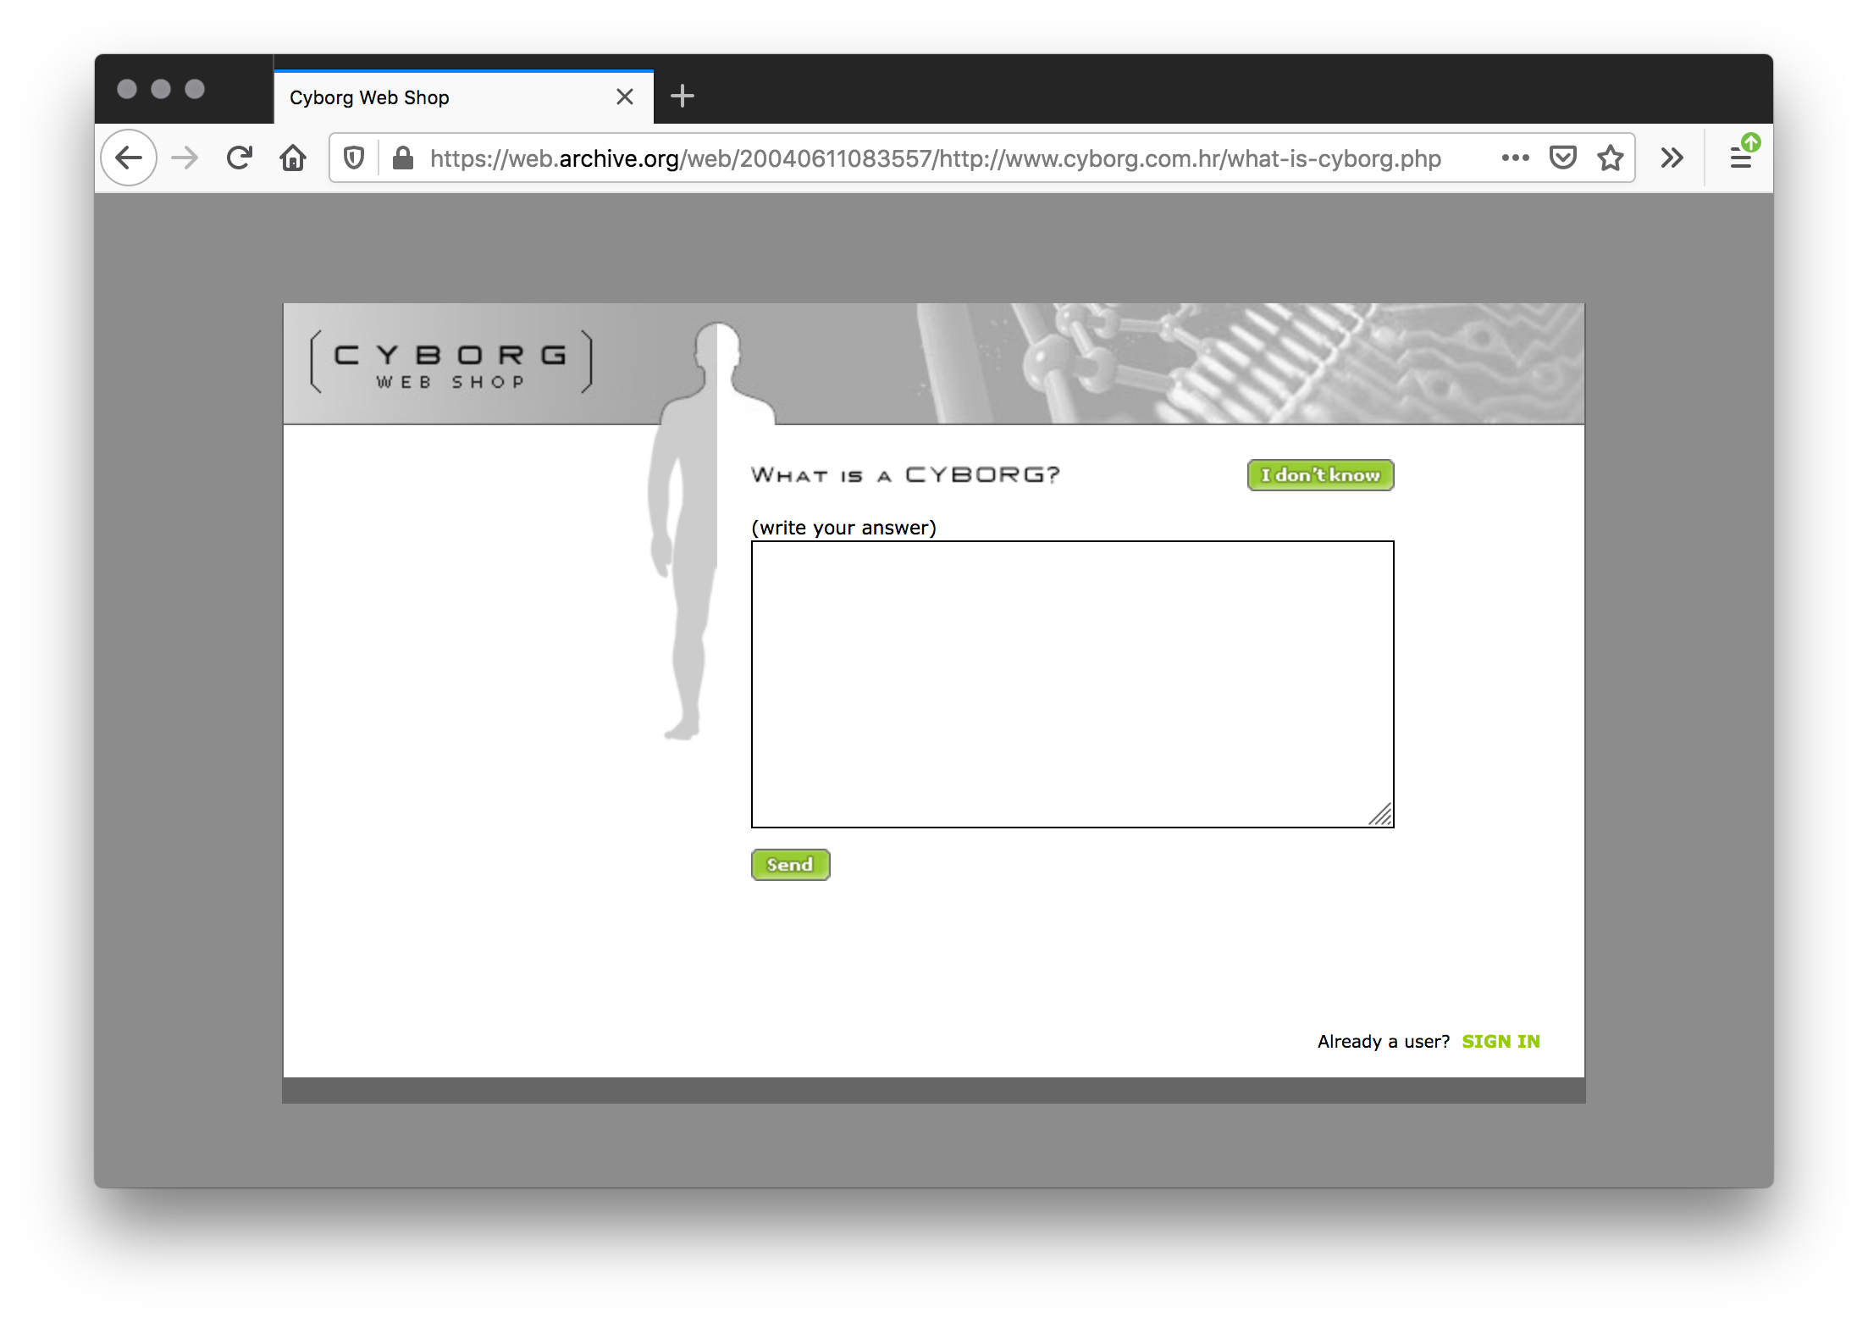
Task: Click the browser extensions menu icon
Action: click(1671, 159)
